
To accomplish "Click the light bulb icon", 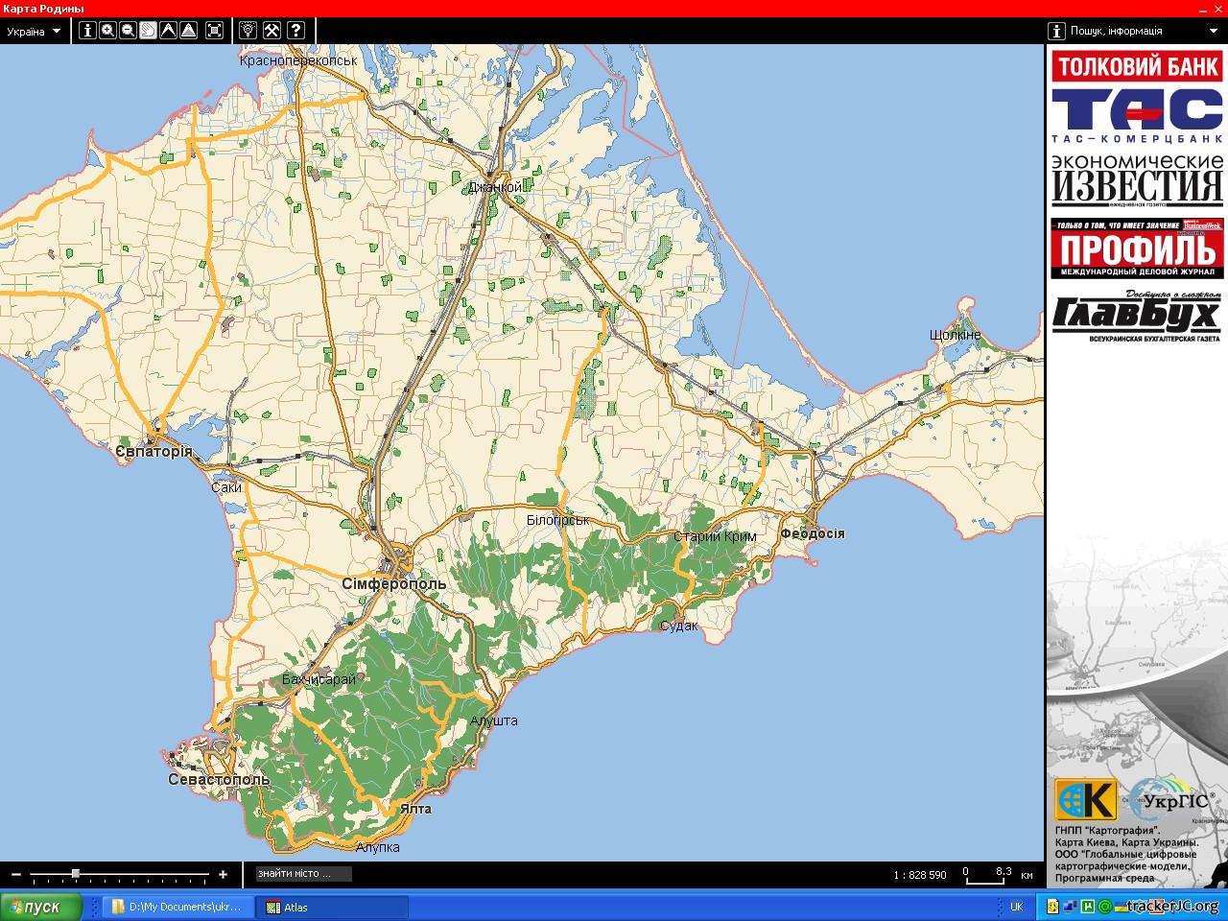I will (248, 31).
